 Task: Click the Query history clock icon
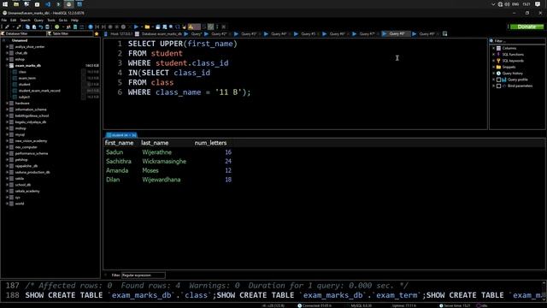(x=499, y=74)
